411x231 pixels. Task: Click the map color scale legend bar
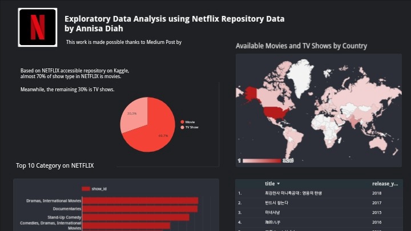(261, 160)
